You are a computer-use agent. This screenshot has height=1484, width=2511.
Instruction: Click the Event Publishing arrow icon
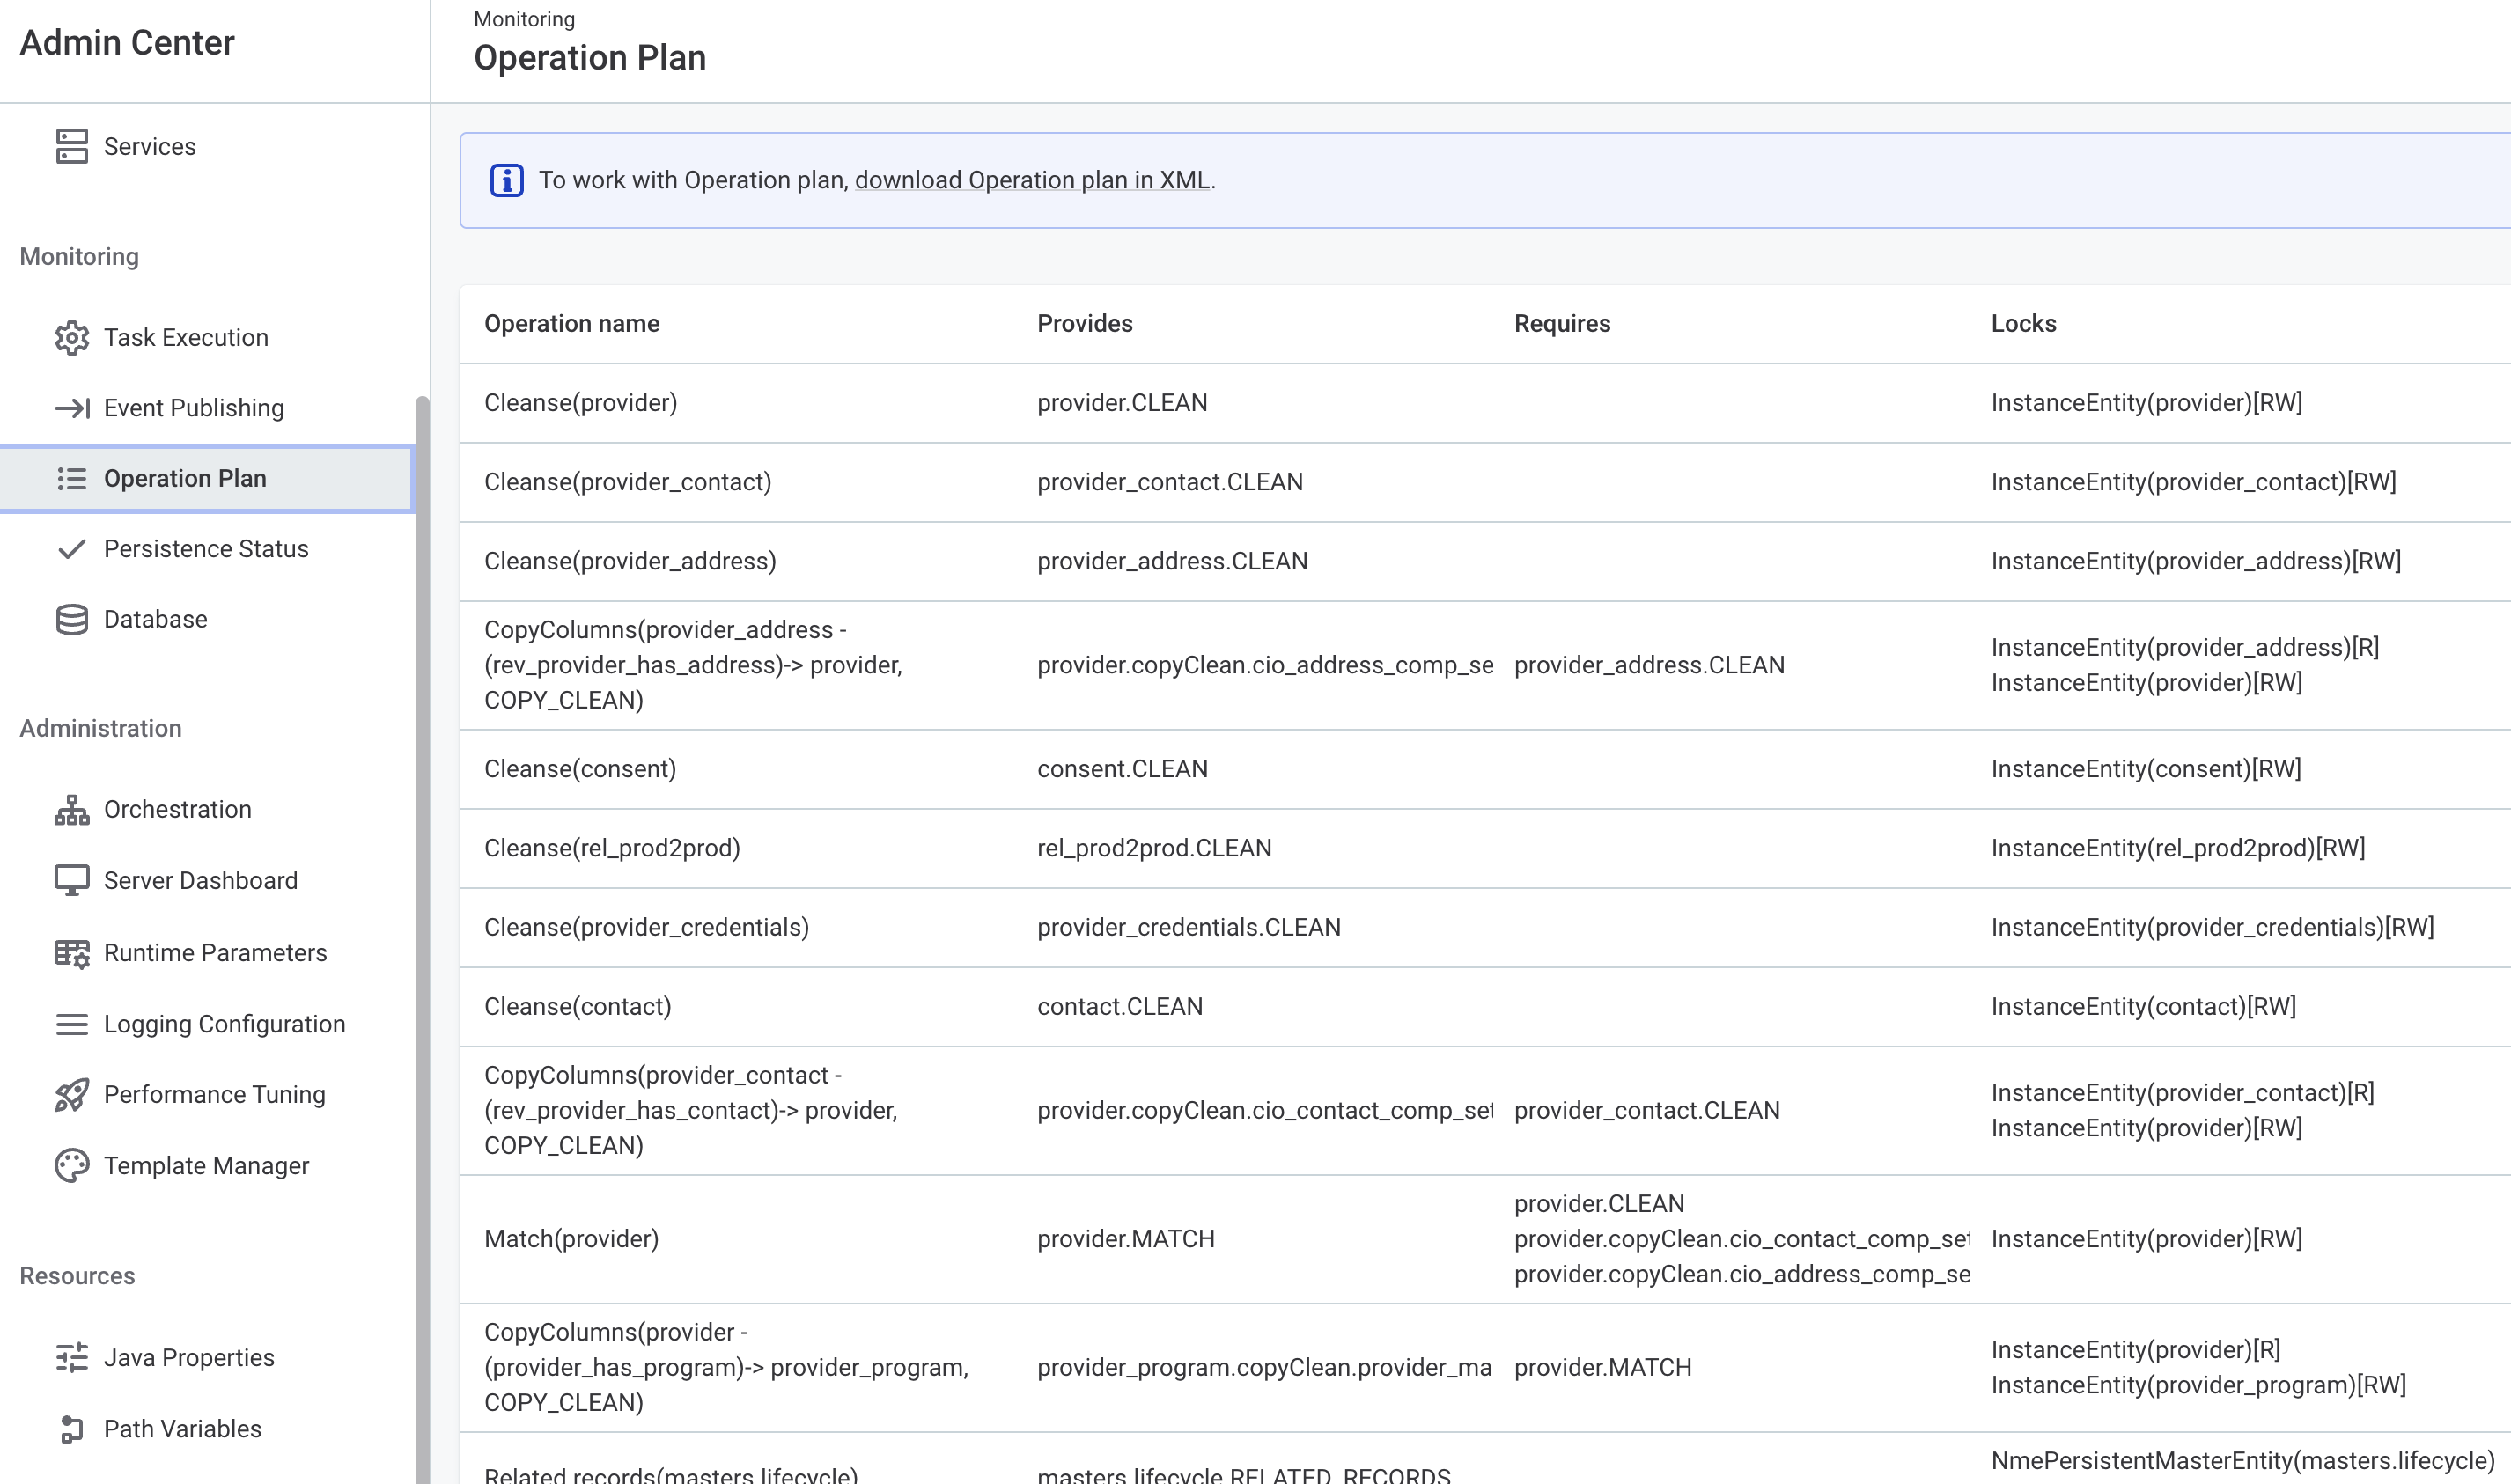point(71,408)
